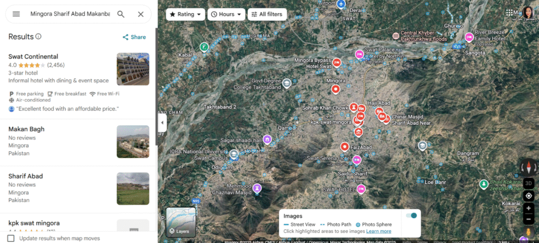This screenshot has height=243, width=539.
Task: Click the Loe Banr map label
Action: click(435, 182)
